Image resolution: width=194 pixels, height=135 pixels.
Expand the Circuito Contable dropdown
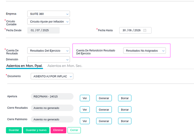click(x=48, y=22)
